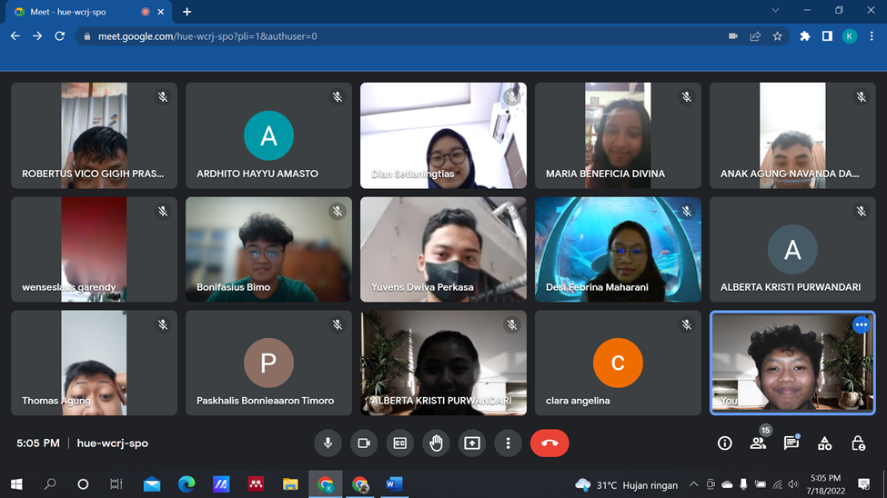Open a new browser tab

(186, 12)
